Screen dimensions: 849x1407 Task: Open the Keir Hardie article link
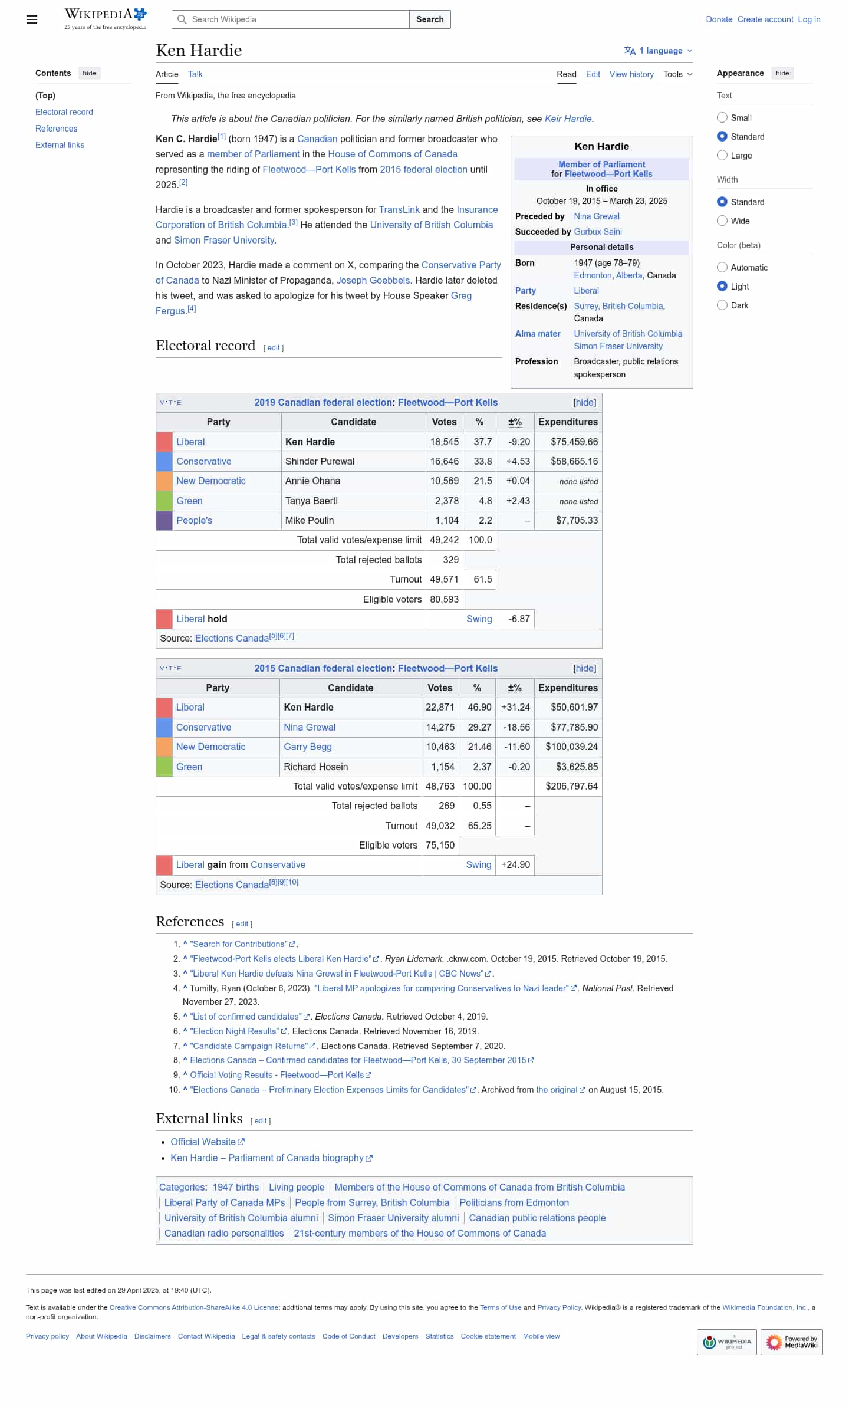[568, 119]
